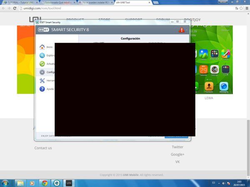This screenshot has height=187, width=250.
Task: Go back in Chrome
Action: (3, 8)
